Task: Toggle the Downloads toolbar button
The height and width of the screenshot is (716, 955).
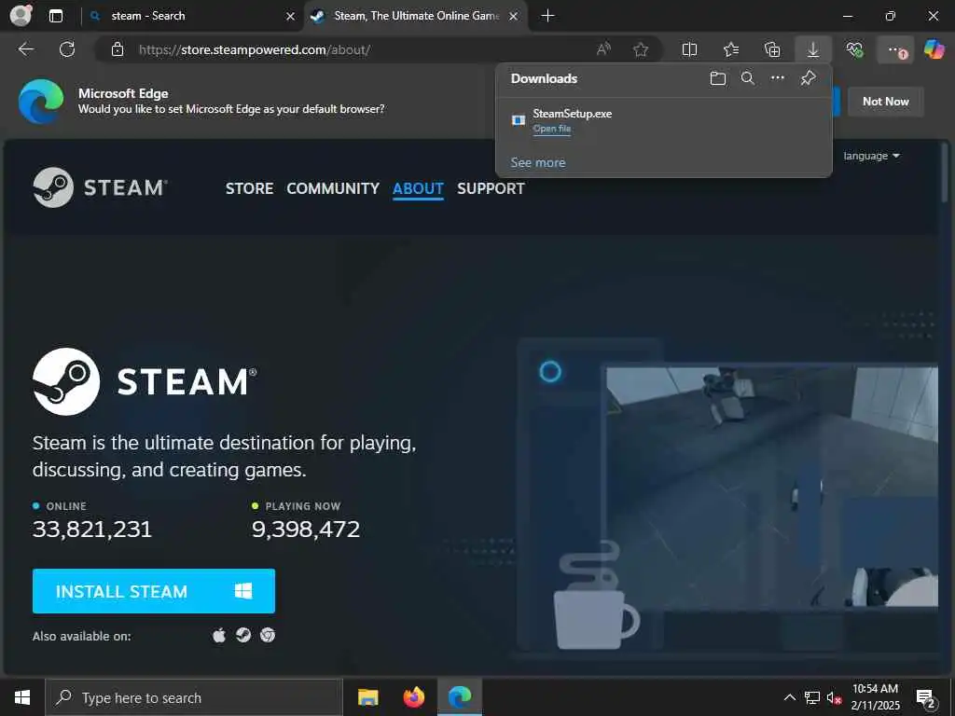Action: 813,49
